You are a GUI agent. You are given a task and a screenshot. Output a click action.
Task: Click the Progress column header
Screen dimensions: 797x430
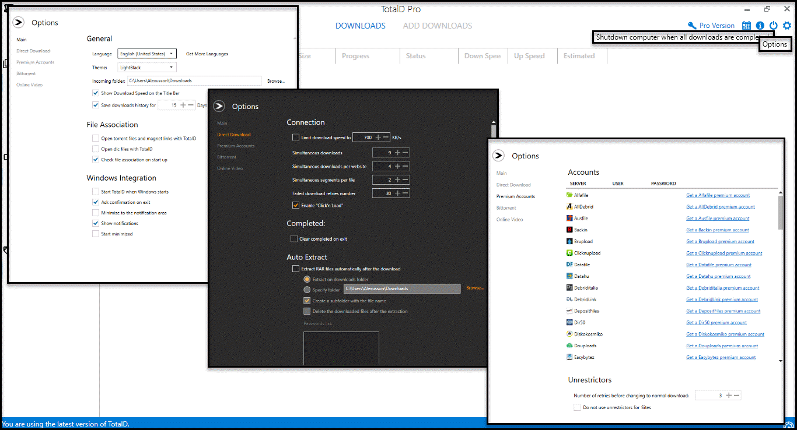click(x=367, y=56)
